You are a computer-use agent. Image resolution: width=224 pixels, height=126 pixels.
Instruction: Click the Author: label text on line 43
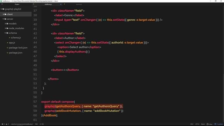(69, 38)
